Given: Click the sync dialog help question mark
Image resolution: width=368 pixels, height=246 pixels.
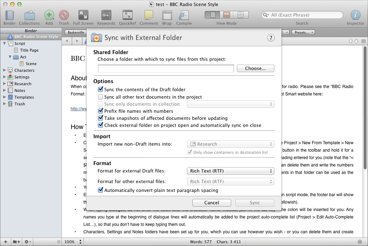Looking at the screenshot, I should click(x=270, y=38).
